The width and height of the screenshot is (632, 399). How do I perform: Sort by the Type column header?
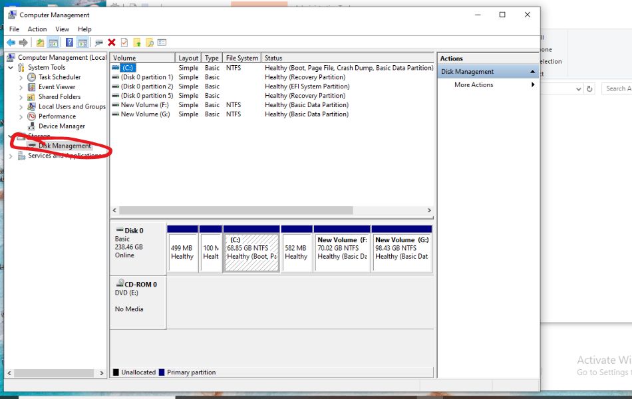[x=212, y=58]
